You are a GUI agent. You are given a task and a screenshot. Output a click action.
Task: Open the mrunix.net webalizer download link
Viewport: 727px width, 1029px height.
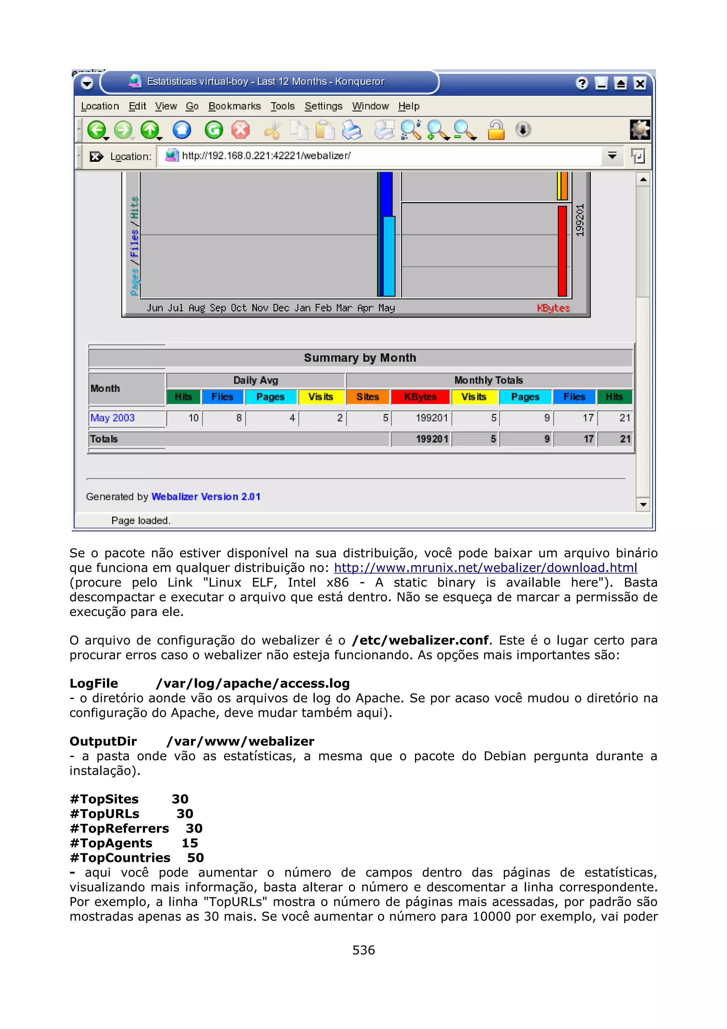(485, 568)
